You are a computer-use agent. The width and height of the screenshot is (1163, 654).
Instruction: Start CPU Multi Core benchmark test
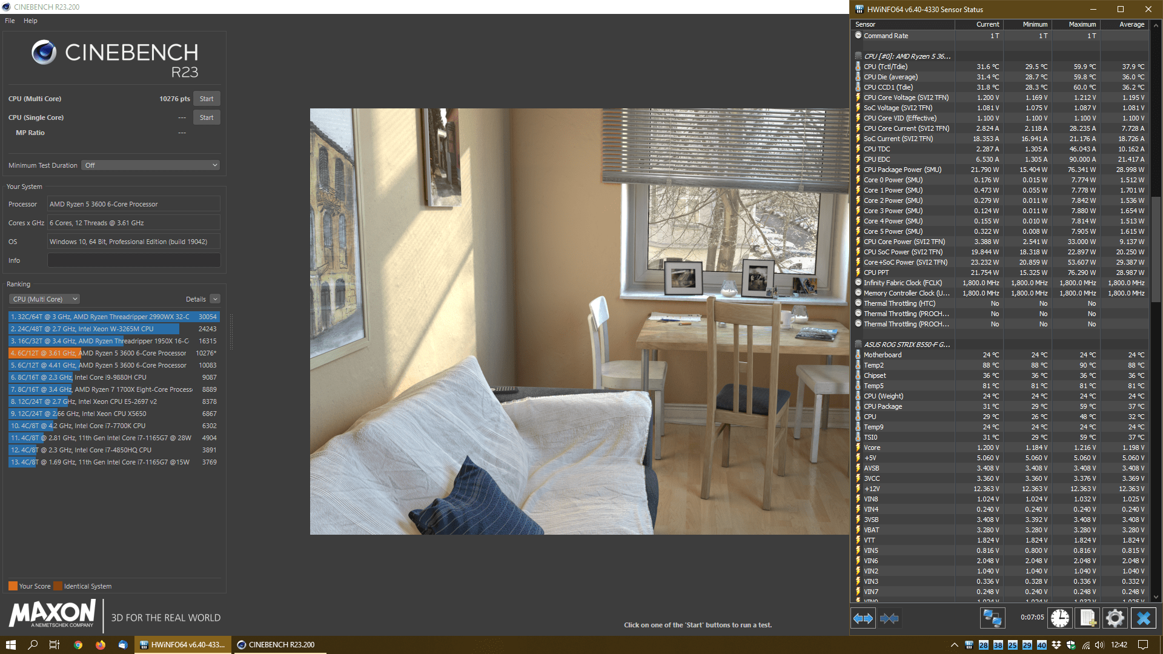206,98
